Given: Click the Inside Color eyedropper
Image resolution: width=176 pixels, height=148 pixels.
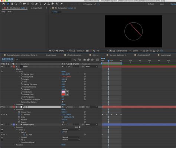Looking at the screenshot, I should coord(67,92).
